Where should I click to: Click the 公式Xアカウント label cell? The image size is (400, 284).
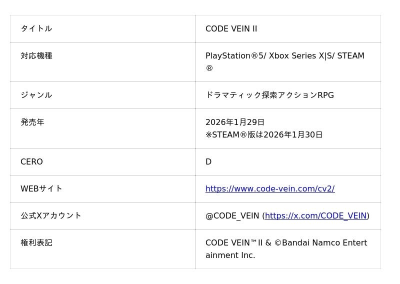[x=51, y=215]
